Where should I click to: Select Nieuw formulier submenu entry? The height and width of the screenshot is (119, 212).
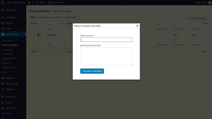pos(10,45)
